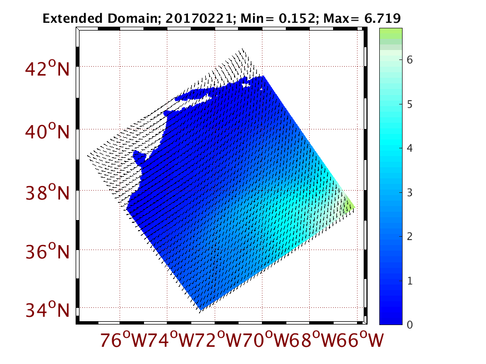Click the 68°W longitude label

(314, 340)
